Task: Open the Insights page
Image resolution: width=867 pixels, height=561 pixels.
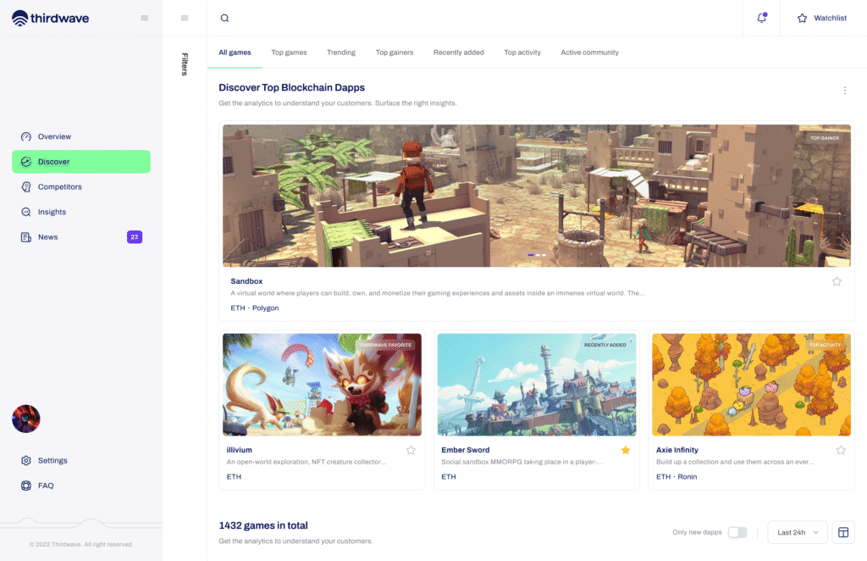Action: click(x=81, y=212)
